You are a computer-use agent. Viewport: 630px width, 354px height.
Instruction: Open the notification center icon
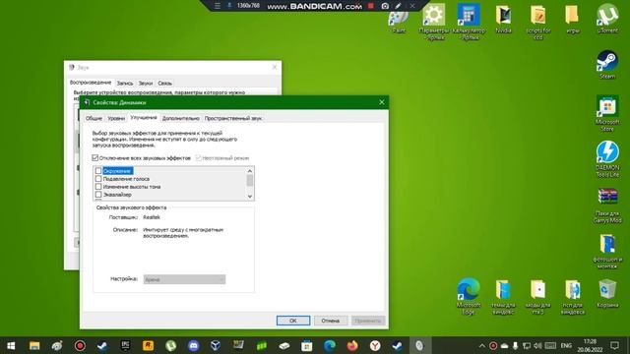point(614,345)
